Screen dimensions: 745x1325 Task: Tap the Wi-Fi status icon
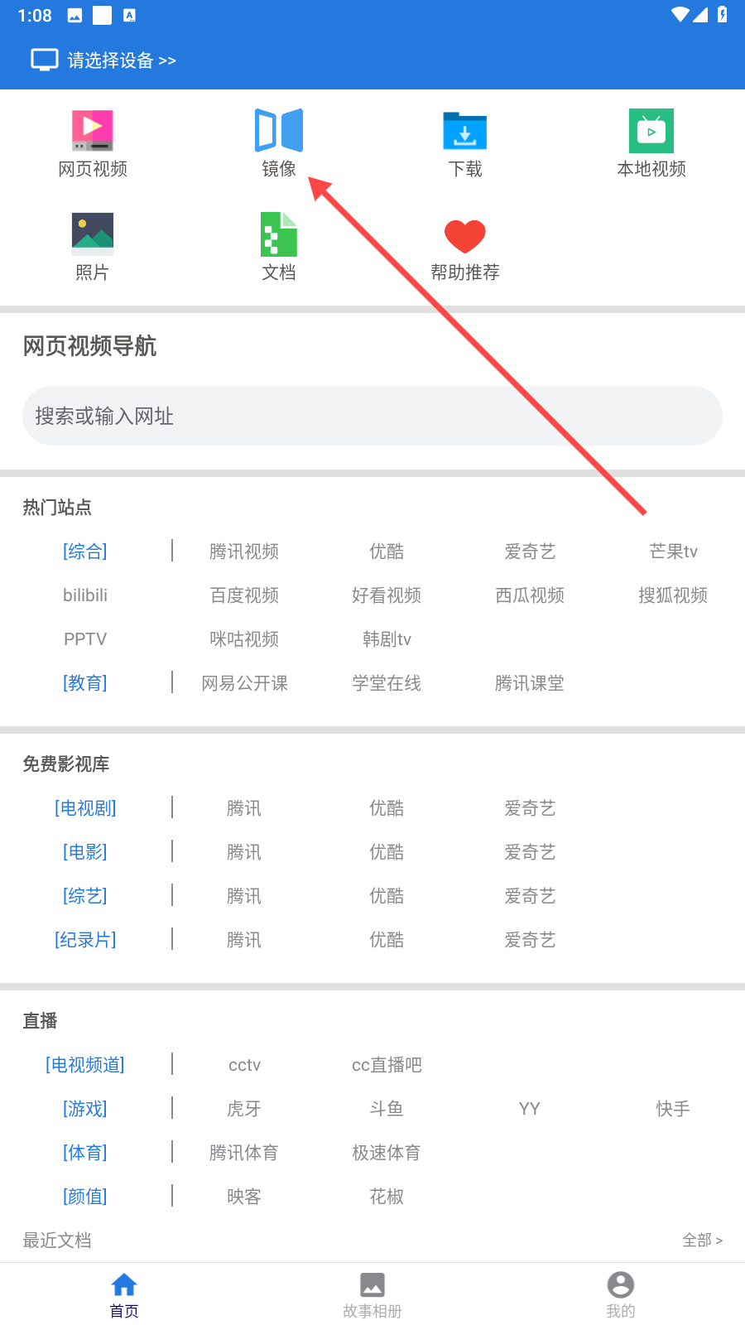click(x=680, y=15)
